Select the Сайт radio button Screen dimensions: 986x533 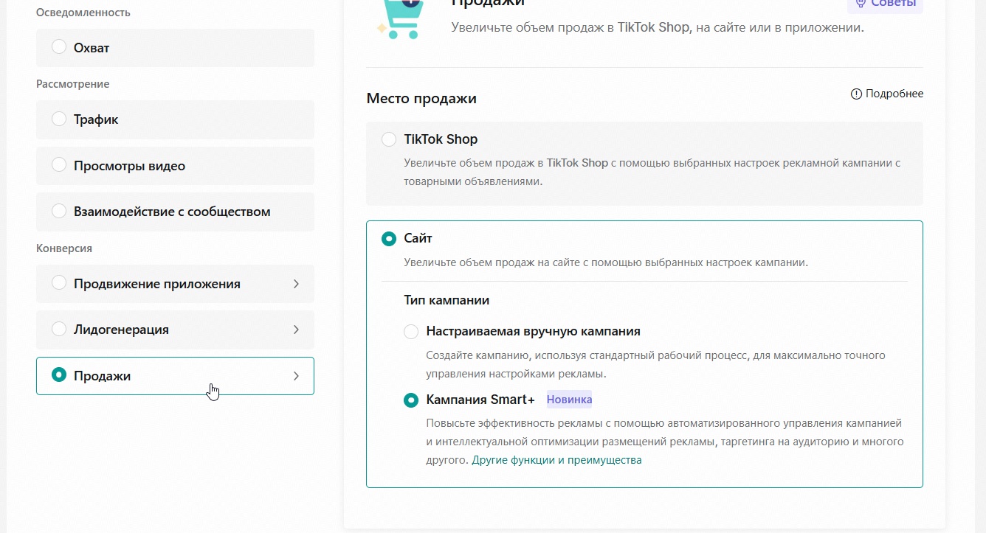[x=388, y=239]
